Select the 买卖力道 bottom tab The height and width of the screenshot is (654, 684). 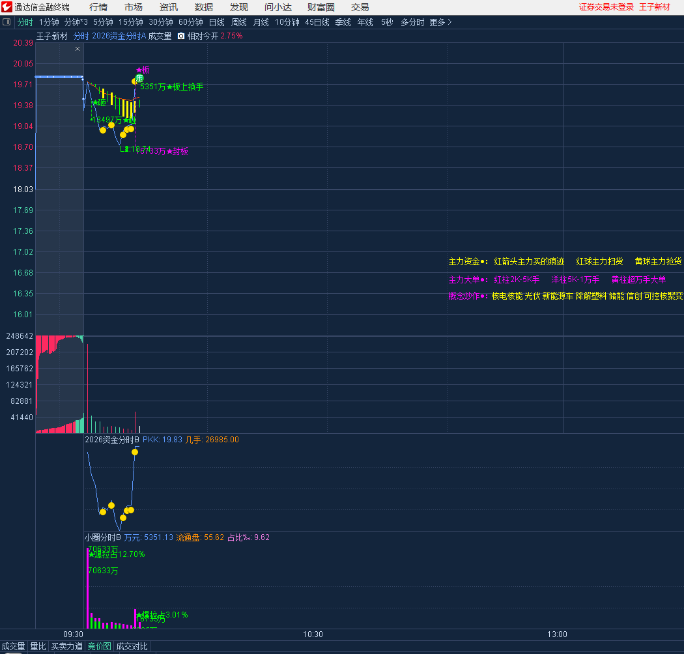[66, 647]
